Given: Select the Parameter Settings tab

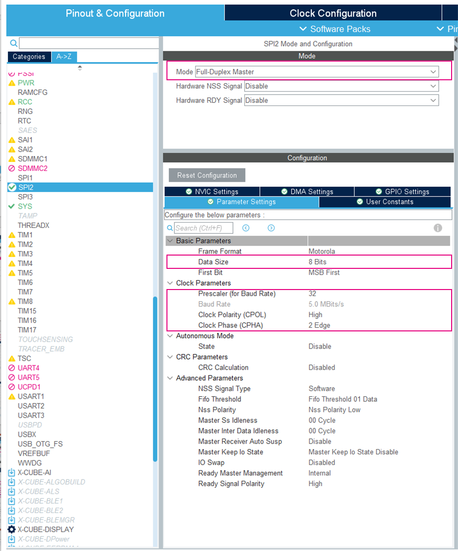Looking at the screenshot, I should [241, 202].
